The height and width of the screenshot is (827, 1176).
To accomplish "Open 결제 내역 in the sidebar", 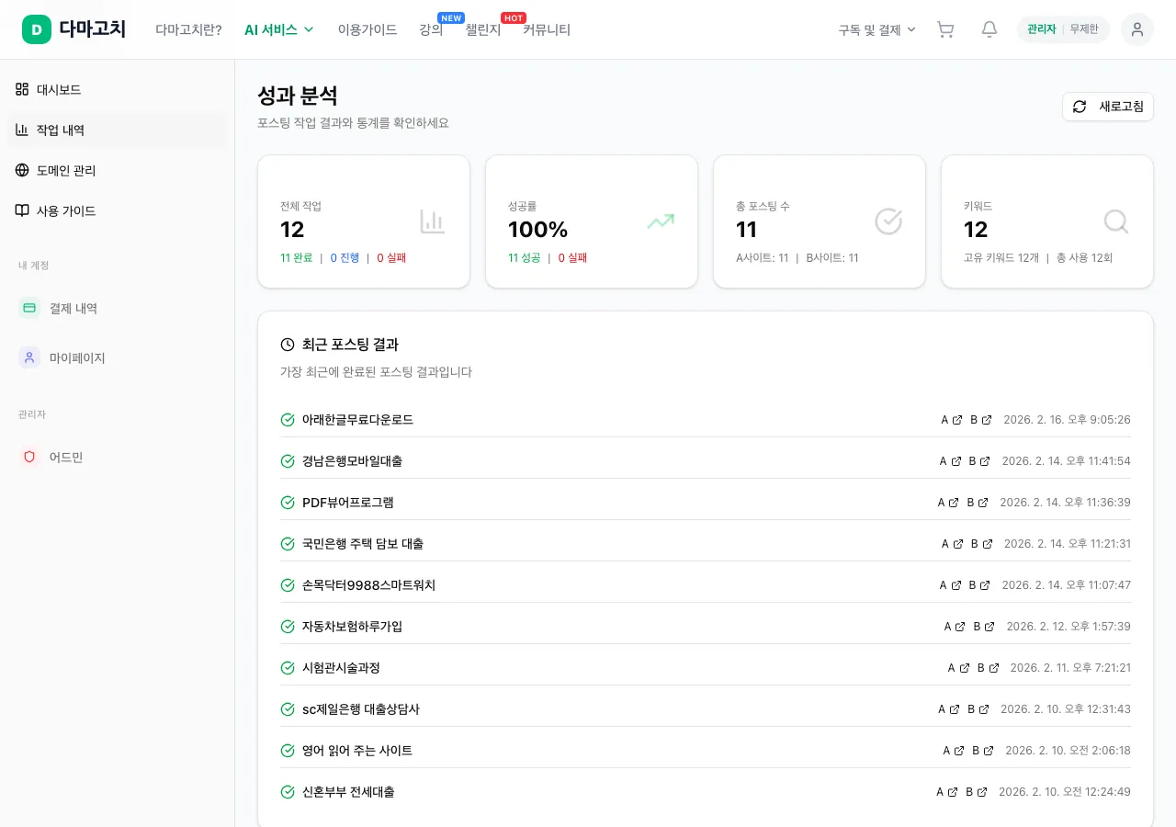I will (x=117, y=308).
